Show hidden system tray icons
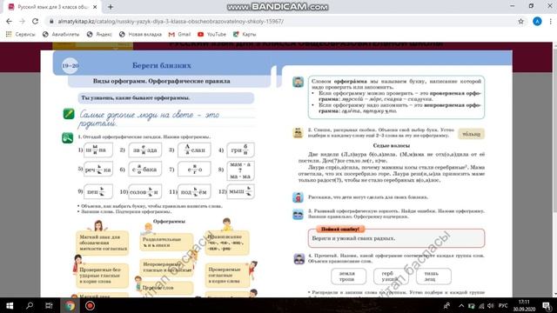557x313 pixels. click(x=461, y=305)
